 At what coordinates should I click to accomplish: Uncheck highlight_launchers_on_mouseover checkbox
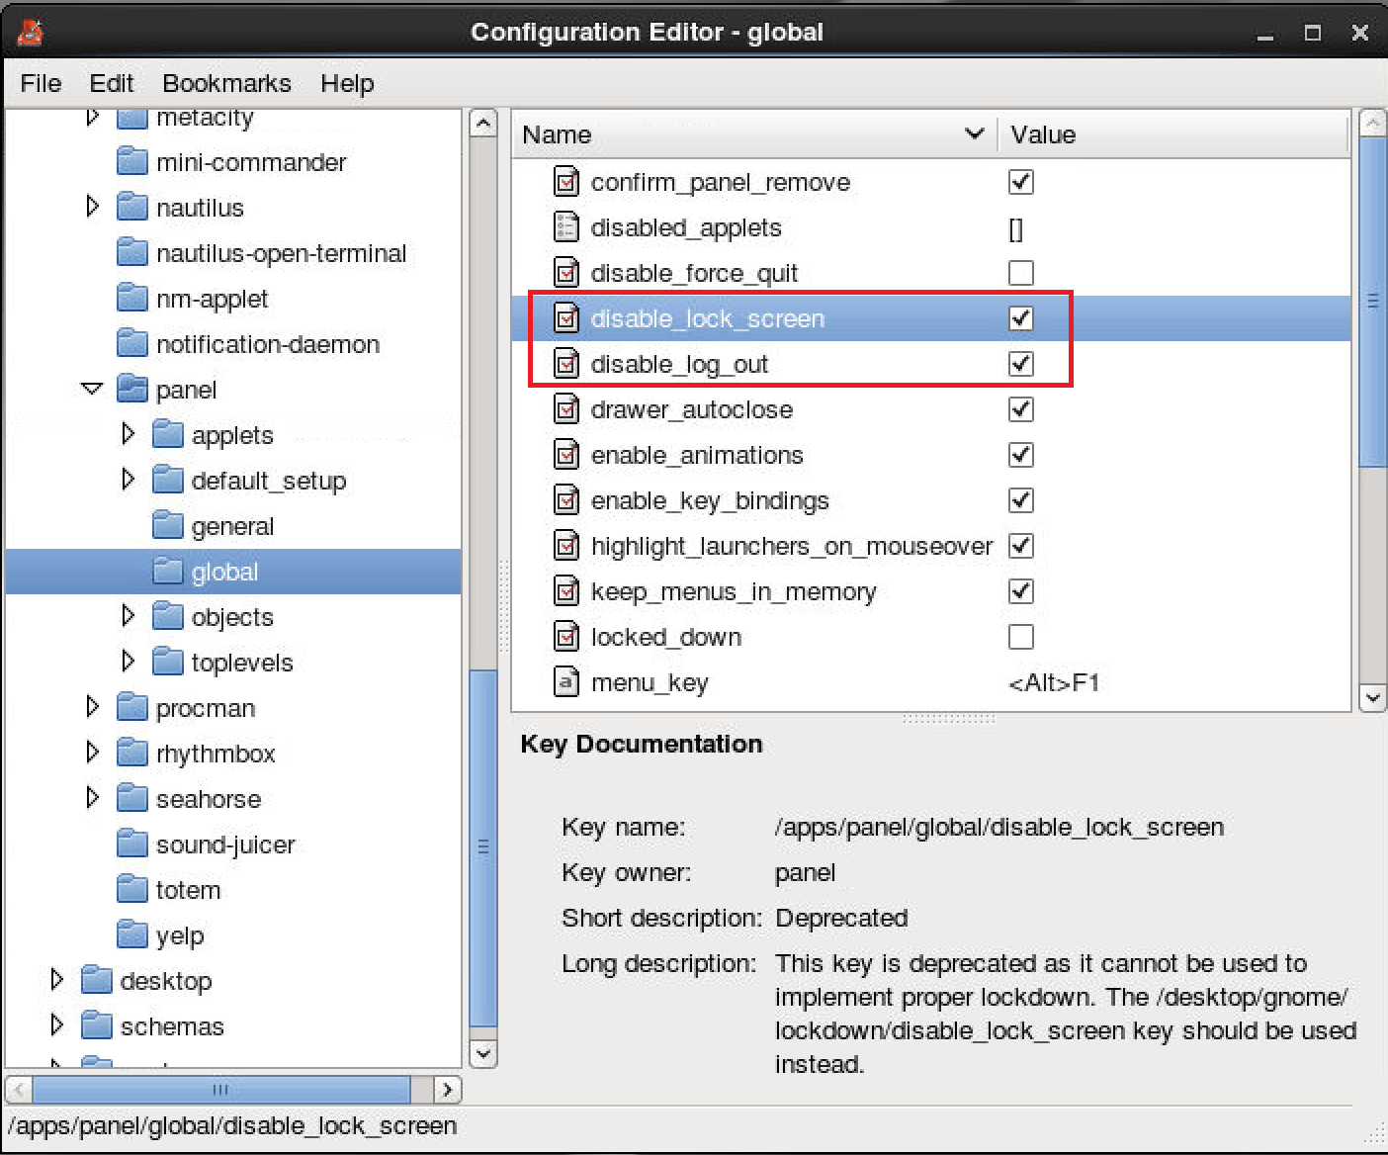point(1021,546)
